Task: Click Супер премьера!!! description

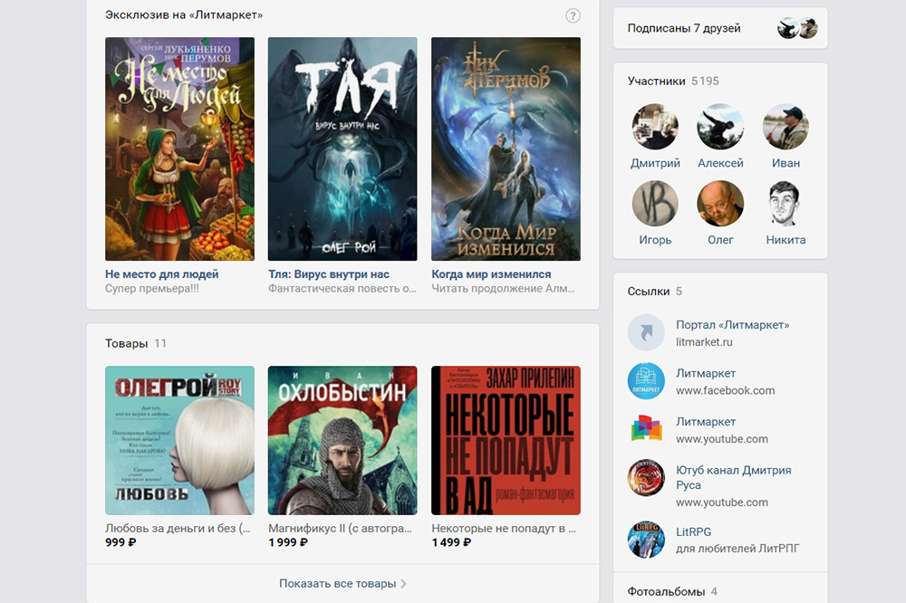Action: [152, 289]
